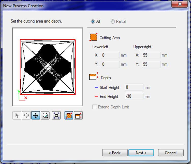Select the rotate view tool

[x=26, y=115]
